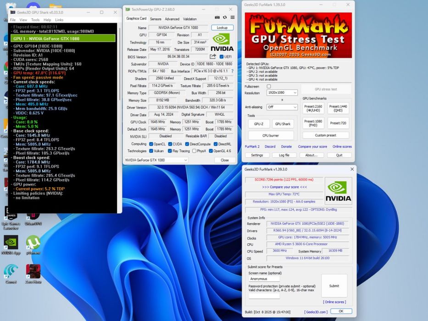Run Preset:1080 (FHD) benchmark
The height and width of the screenshot is (321, 428).
(313, 123)
